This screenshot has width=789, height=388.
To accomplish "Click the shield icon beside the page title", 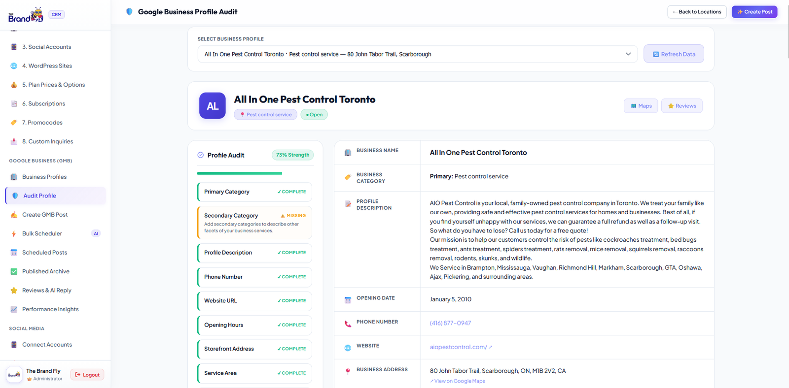I will point(129,12).
